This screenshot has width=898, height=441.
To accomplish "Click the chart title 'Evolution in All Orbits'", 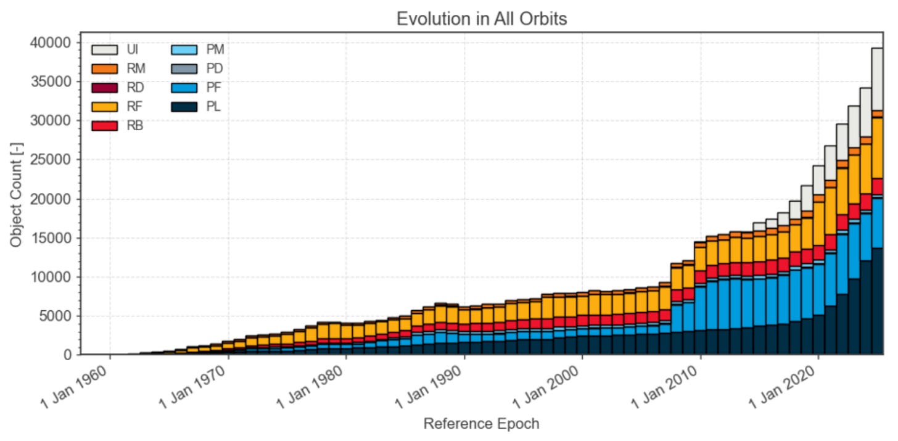I will point(482,19).
